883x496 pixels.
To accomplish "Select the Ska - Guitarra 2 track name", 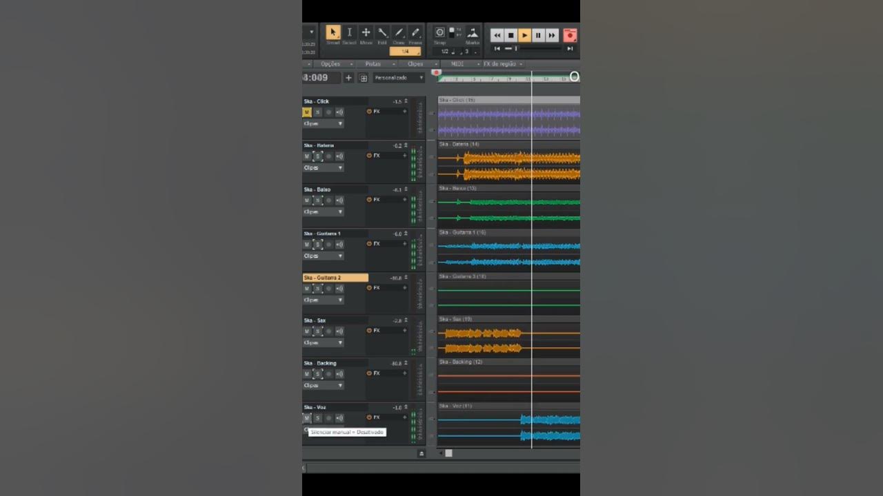I will click(x=335, y=278).
